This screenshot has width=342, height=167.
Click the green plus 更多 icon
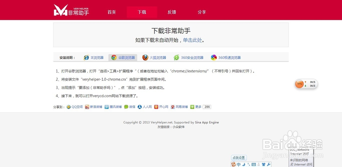pos(192,107)
